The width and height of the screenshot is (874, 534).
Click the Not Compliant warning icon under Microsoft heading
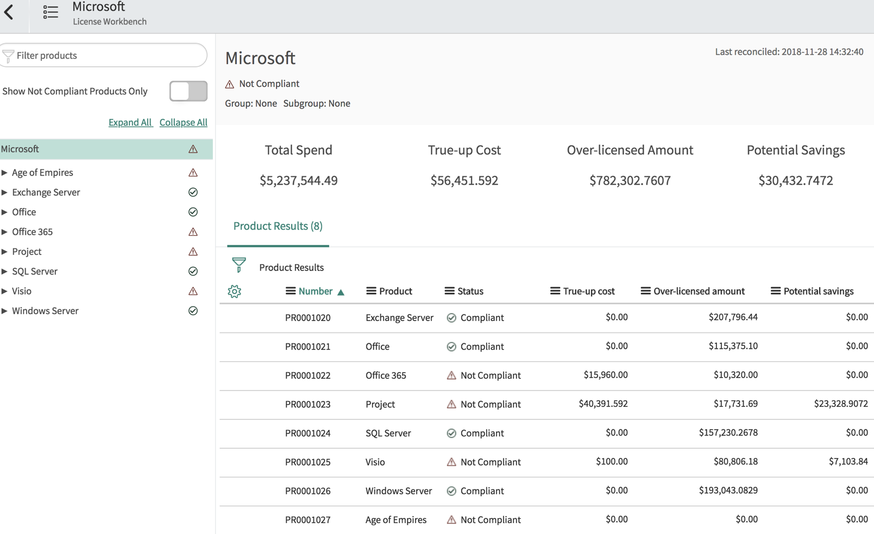click(x=230, y=84)
